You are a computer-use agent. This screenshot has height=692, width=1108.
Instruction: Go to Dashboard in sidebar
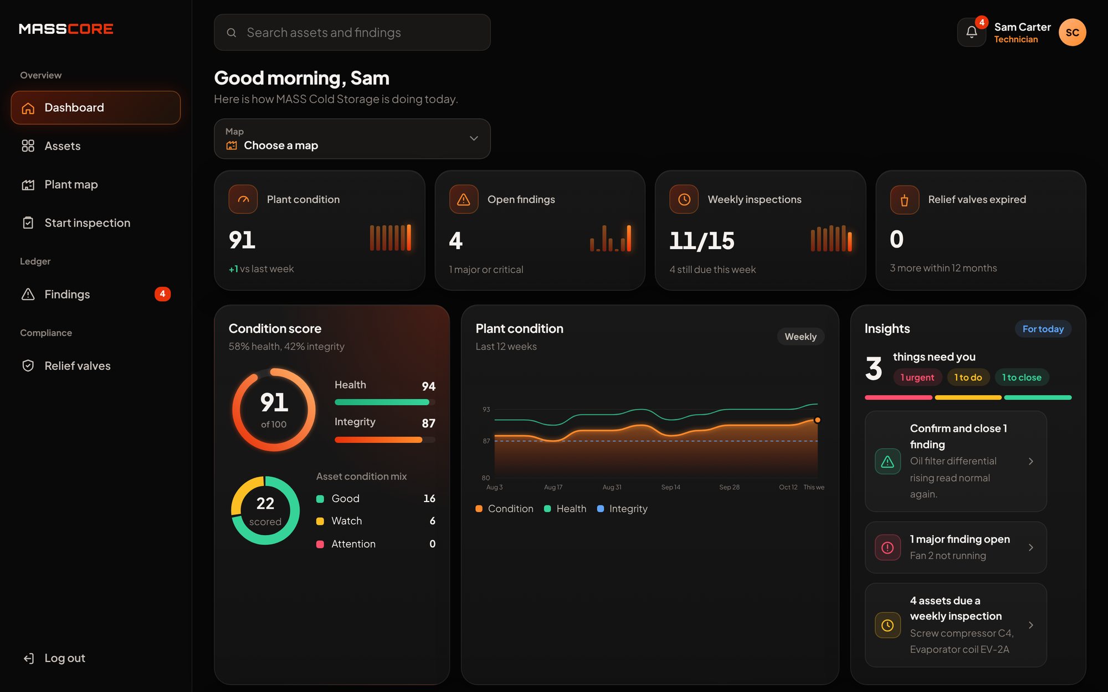click(96, 108)
